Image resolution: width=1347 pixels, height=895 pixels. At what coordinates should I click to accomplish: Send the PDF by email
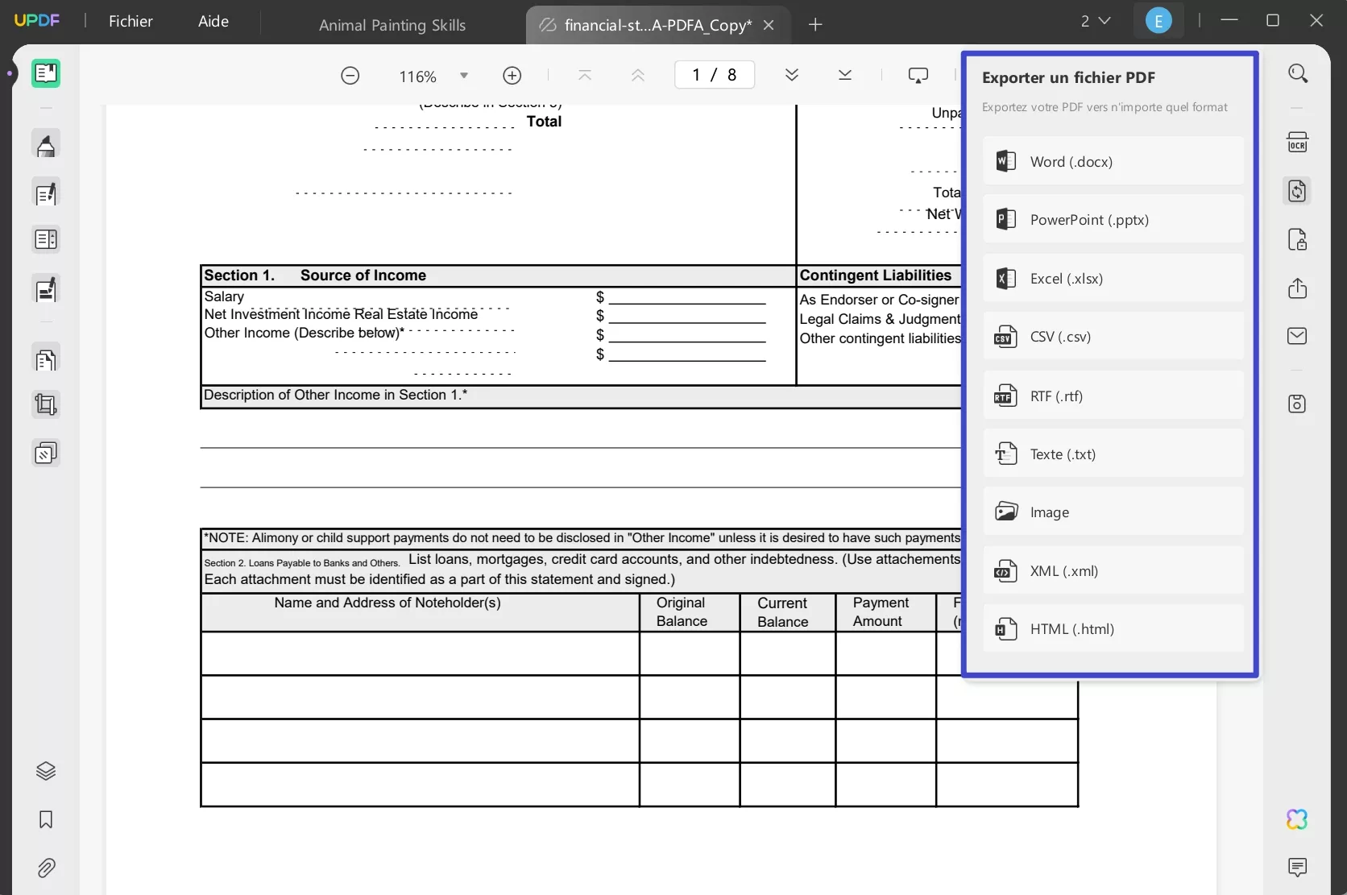[x=1298, y=336]
